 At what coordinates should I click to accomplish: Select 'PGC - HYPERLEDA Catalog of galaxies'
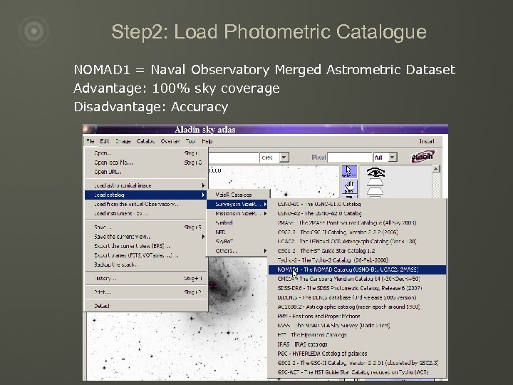pyautogui.click(x=357, y=354)
